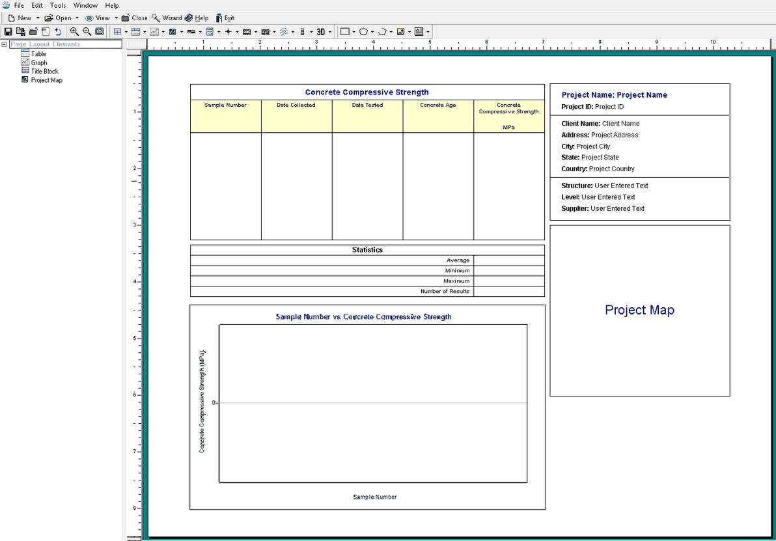Zoom in with the magnifier plus icon
776x541 pixels.
coord(74,31)
